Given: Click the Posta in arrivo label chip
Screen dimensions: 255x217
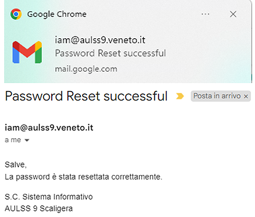Looking at the screenshot, I should tap(217, 96).
